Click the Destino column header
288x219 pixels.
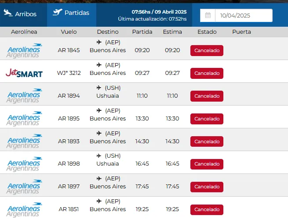click(x=108, y=32)
